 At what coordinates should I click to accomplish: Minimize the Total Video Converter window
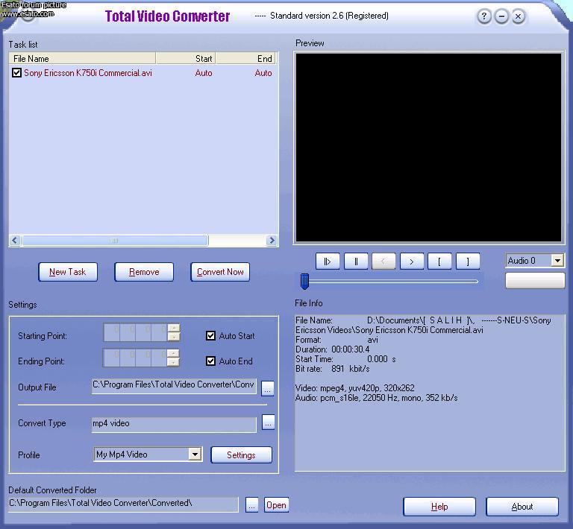[x=501, y=16]
